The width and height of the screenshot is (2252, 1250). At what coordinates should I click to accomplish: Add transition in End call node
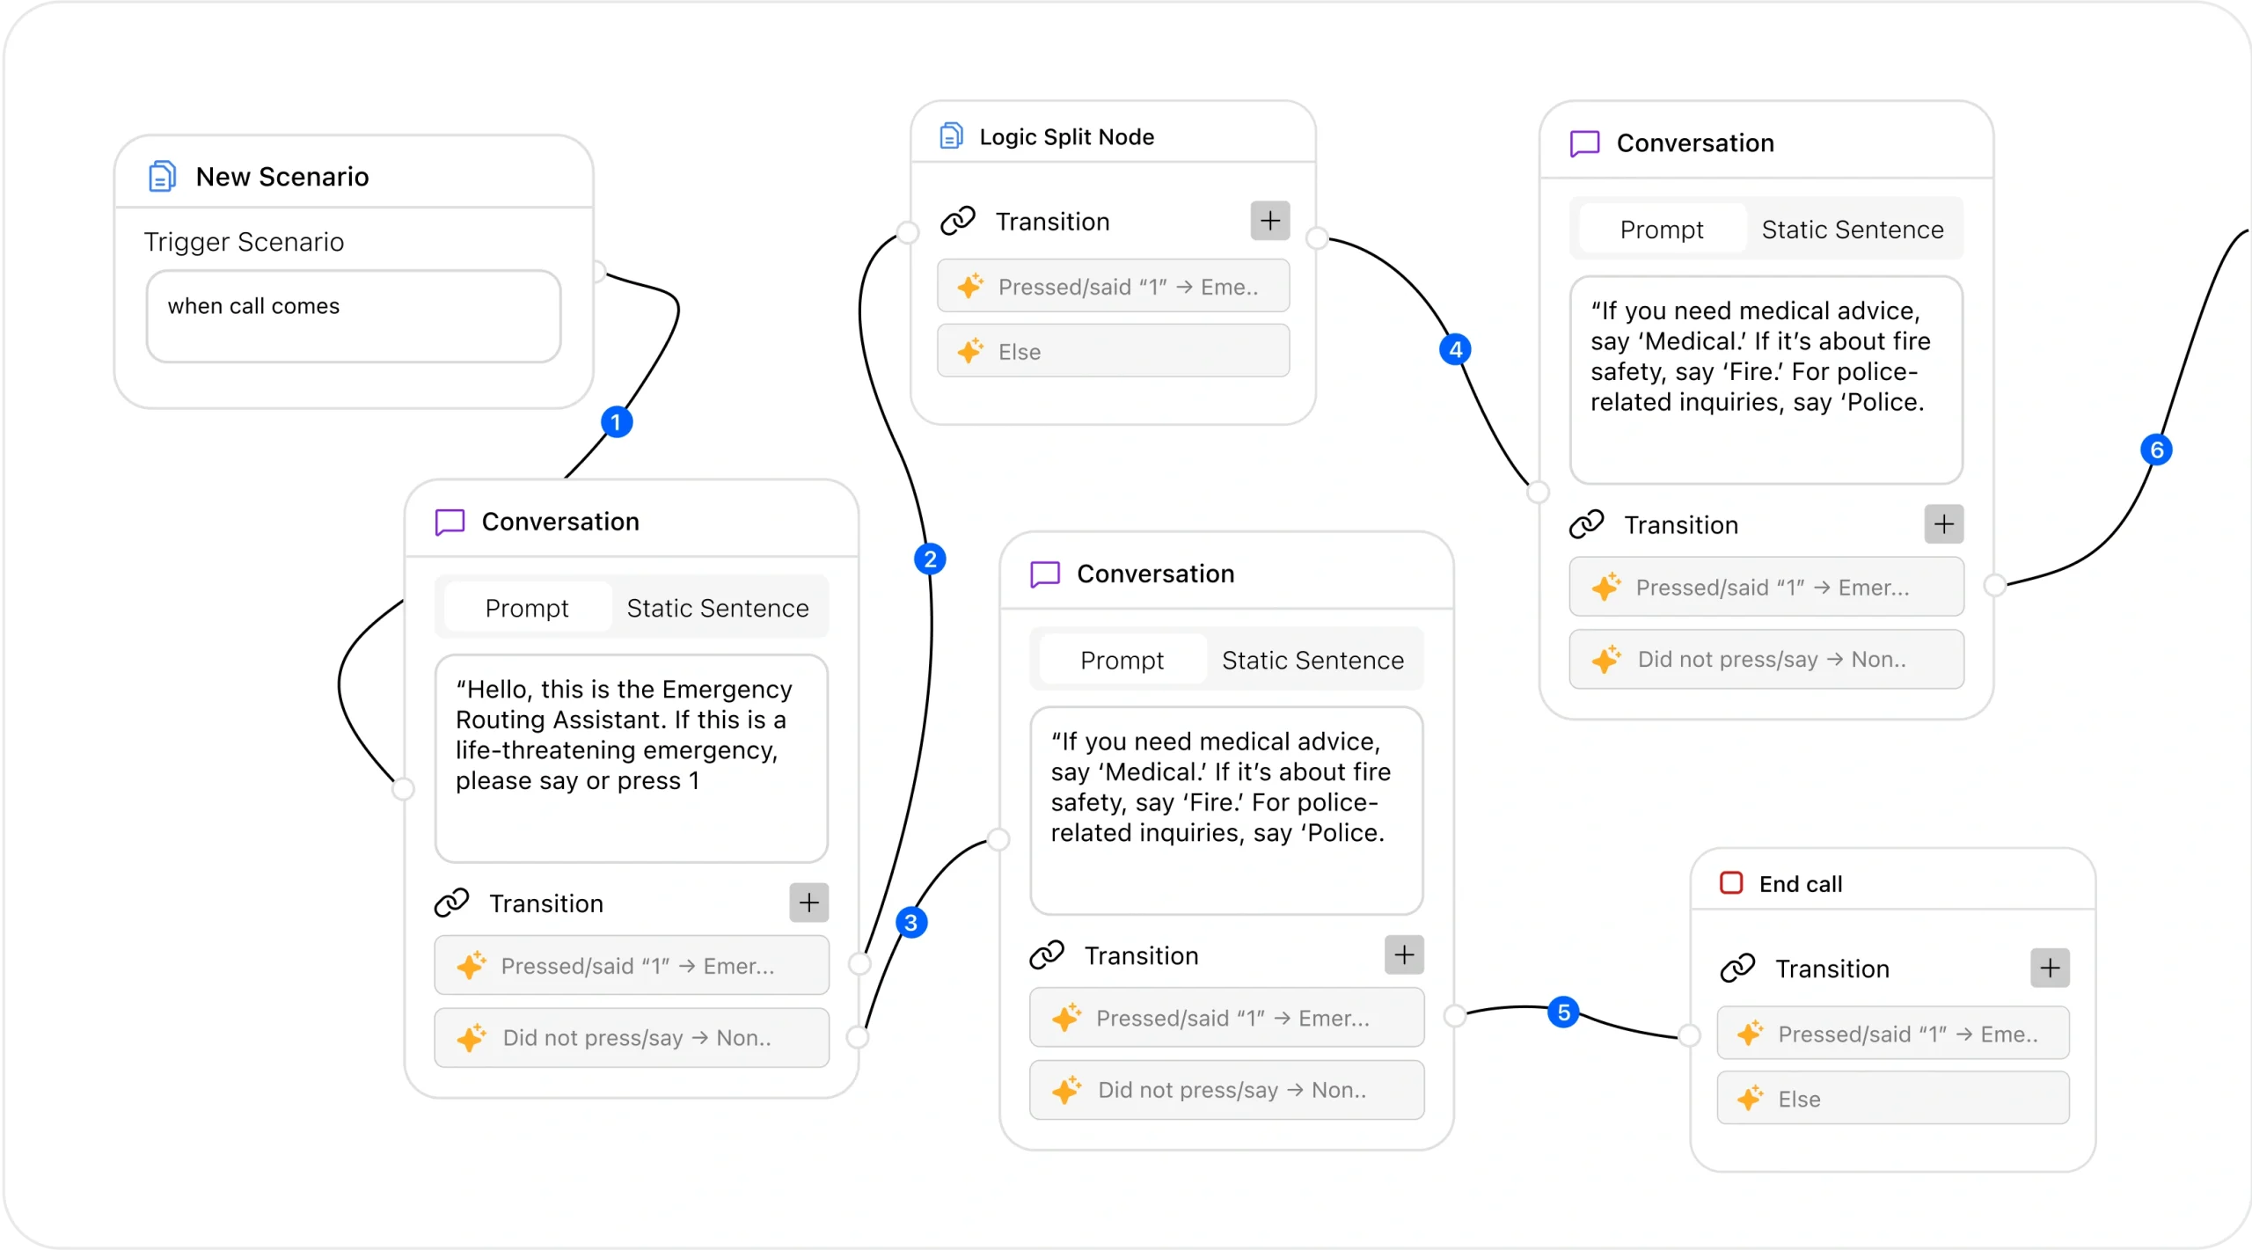[2049, 969]
